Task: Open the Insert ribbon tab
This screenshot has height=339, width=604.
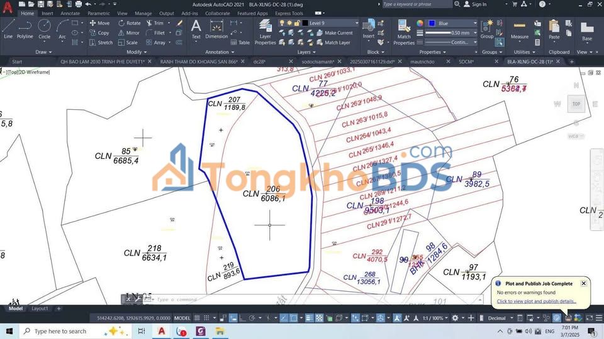Action: click(x=47, y=13)
